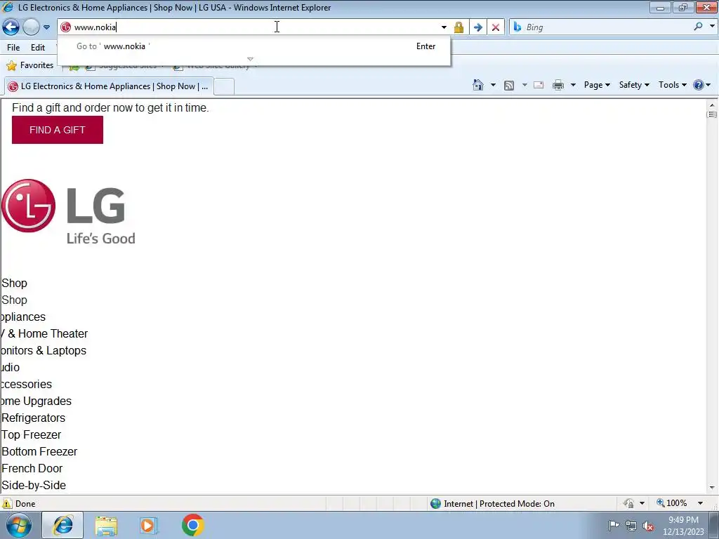
Task: Open the Favorites star button
Action: click(30, 65)
